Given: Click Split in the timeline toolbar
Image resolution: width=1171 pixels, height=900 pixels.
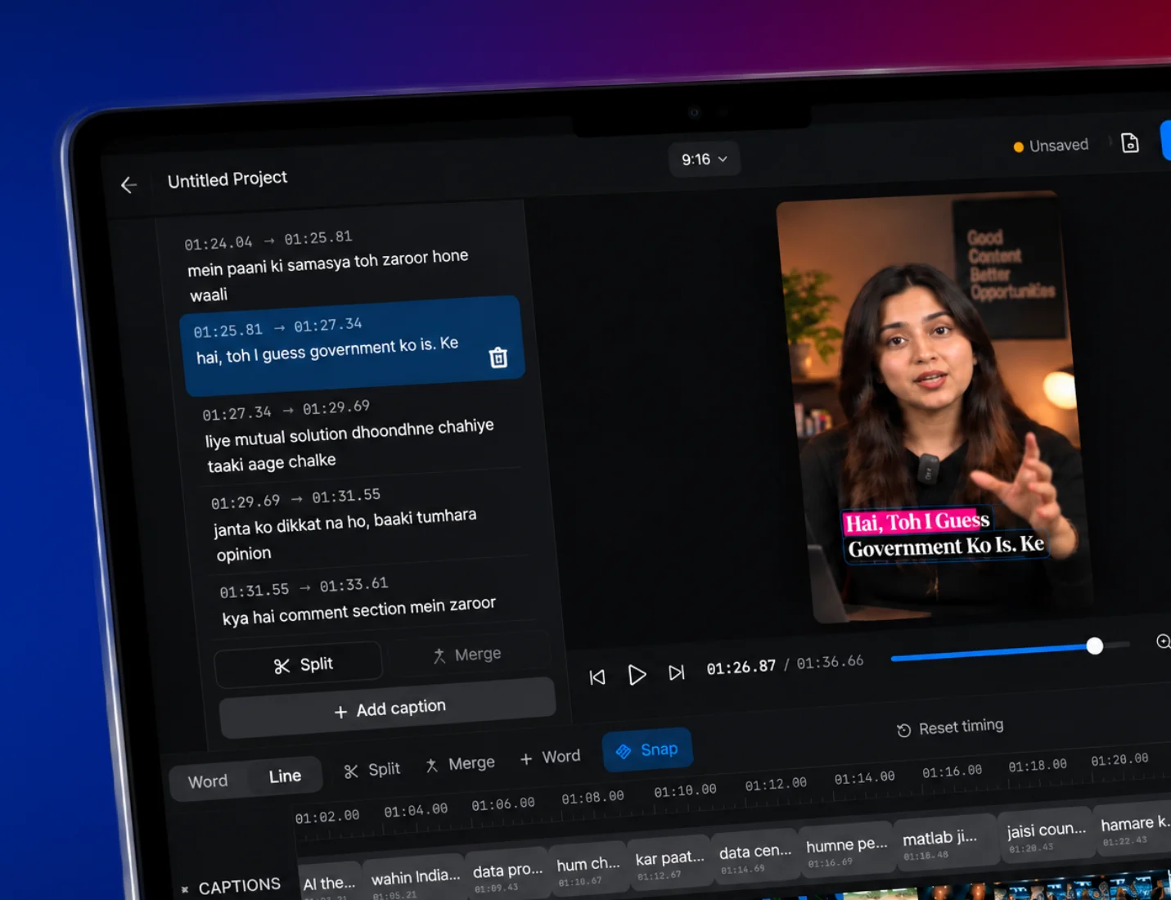Looking at the screenshot, I should [372, 770].
